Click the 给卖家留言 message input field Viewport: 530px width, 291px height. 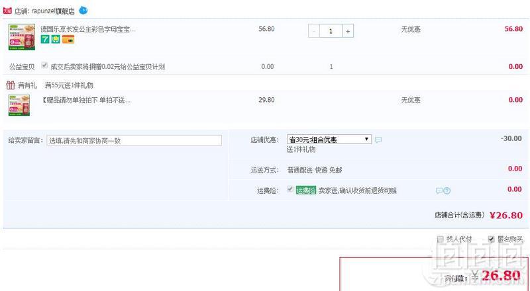tap(134, 140)
